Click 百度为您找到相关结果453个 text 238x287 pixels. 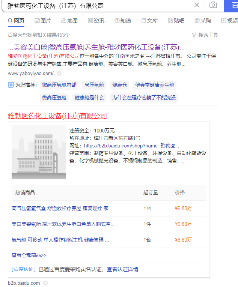pos(39,35)
